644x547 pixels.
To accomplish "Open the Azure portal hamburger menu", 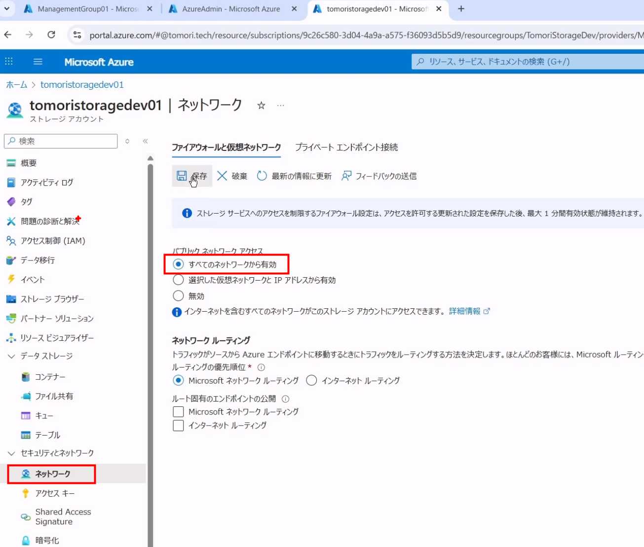I will coord(38,62).
